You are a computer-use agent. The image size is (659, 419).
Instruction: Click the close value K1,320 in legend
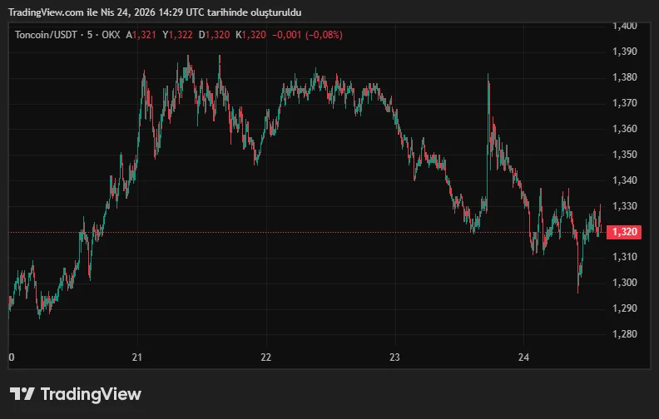tap(250, 35)
